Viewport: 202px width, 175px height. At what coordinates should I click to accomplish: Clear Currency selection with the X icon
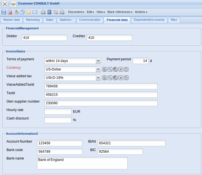click(x=121, y=69)
